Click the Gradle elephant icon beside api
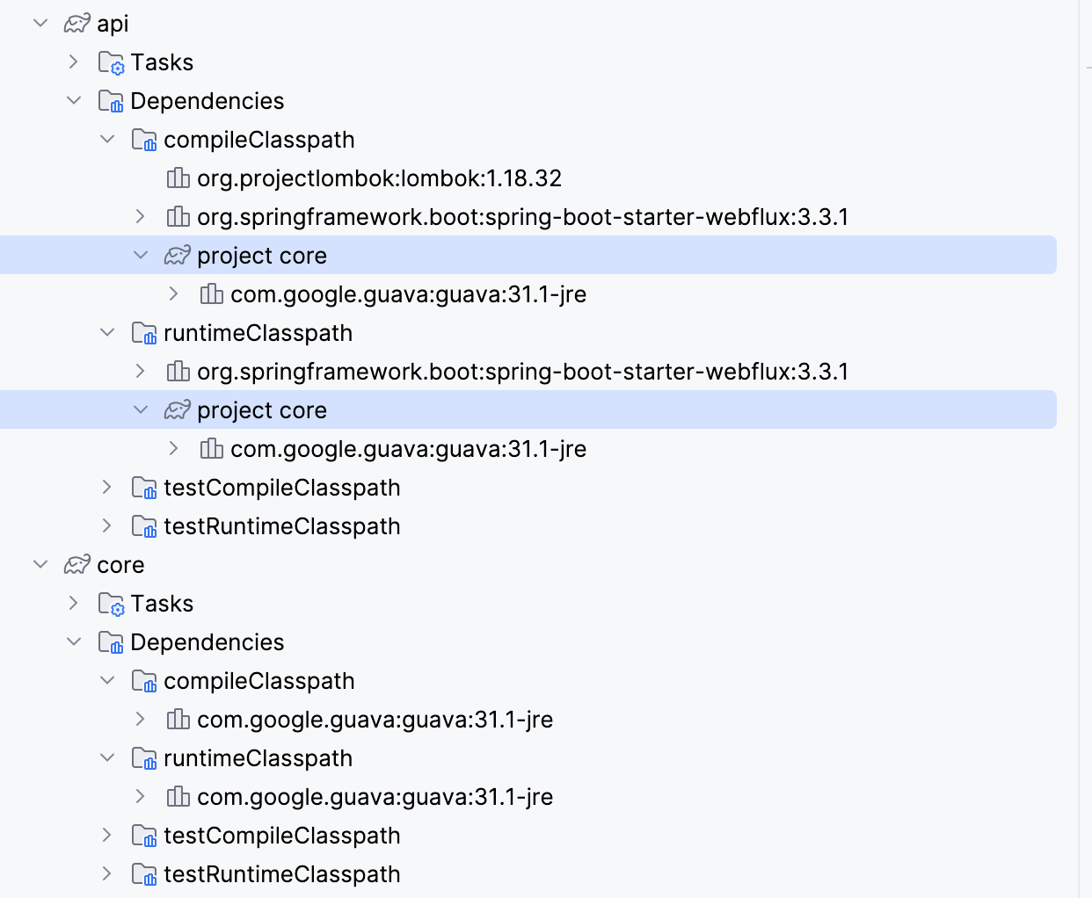The height and width of the screenshot is (898, 1092). (77, 24)
